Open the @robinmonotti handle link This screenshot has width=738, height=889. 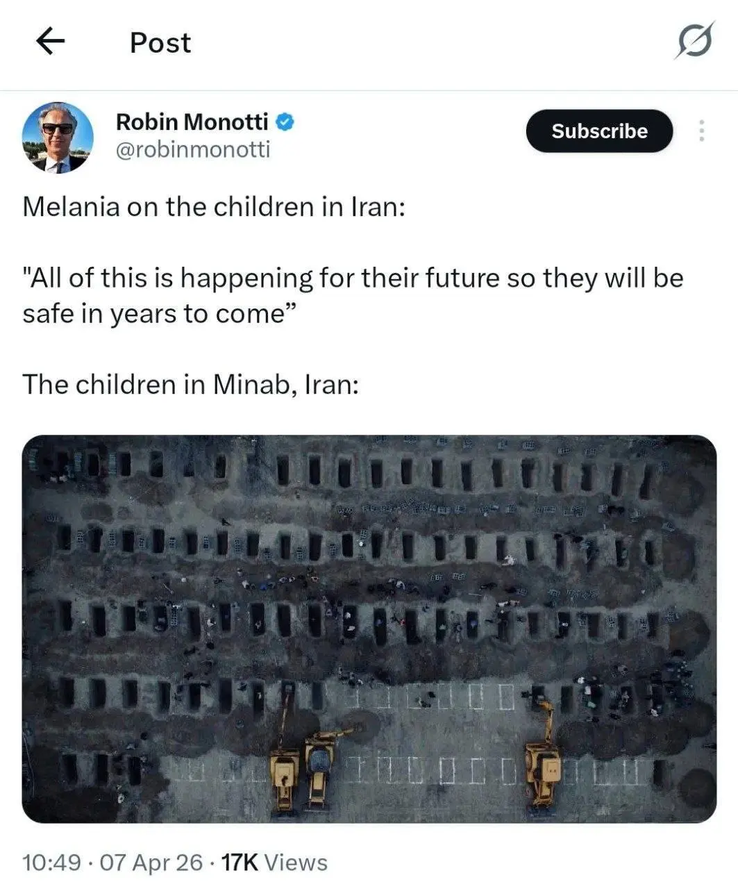point(192,150)
